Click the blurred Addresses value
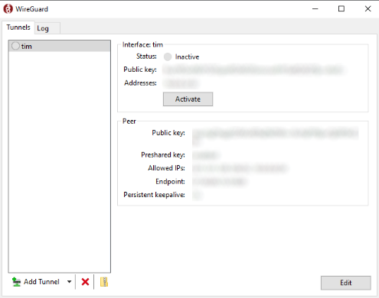 click(x=181, y=83)
